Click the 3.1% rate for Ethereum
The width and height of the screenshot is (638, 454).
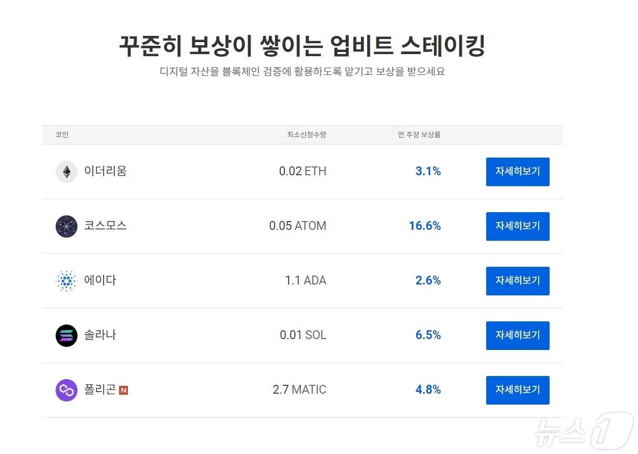click(x=427, y=172)
